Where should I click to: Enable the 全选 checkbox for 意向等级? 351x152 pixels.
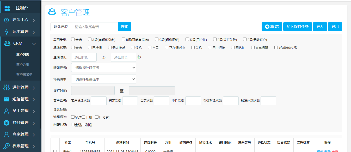pos(73,39)
